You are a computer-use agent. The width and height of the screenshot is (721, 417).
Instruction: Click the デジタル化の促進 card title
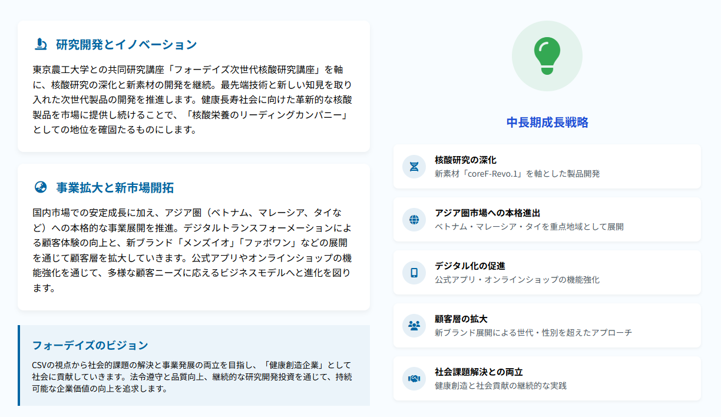click(469, 266)
